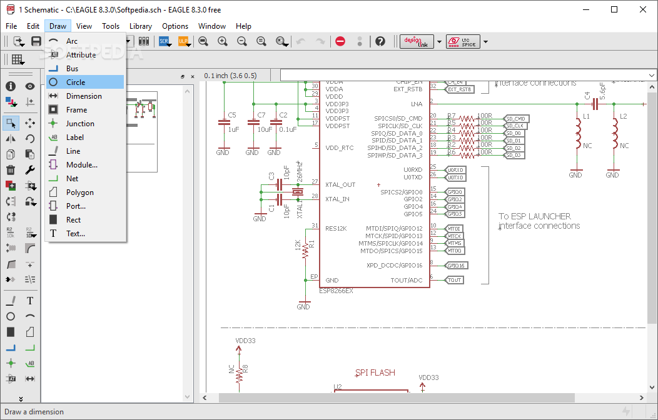
Task: Open the Help question mark icon
Action: 380,41
